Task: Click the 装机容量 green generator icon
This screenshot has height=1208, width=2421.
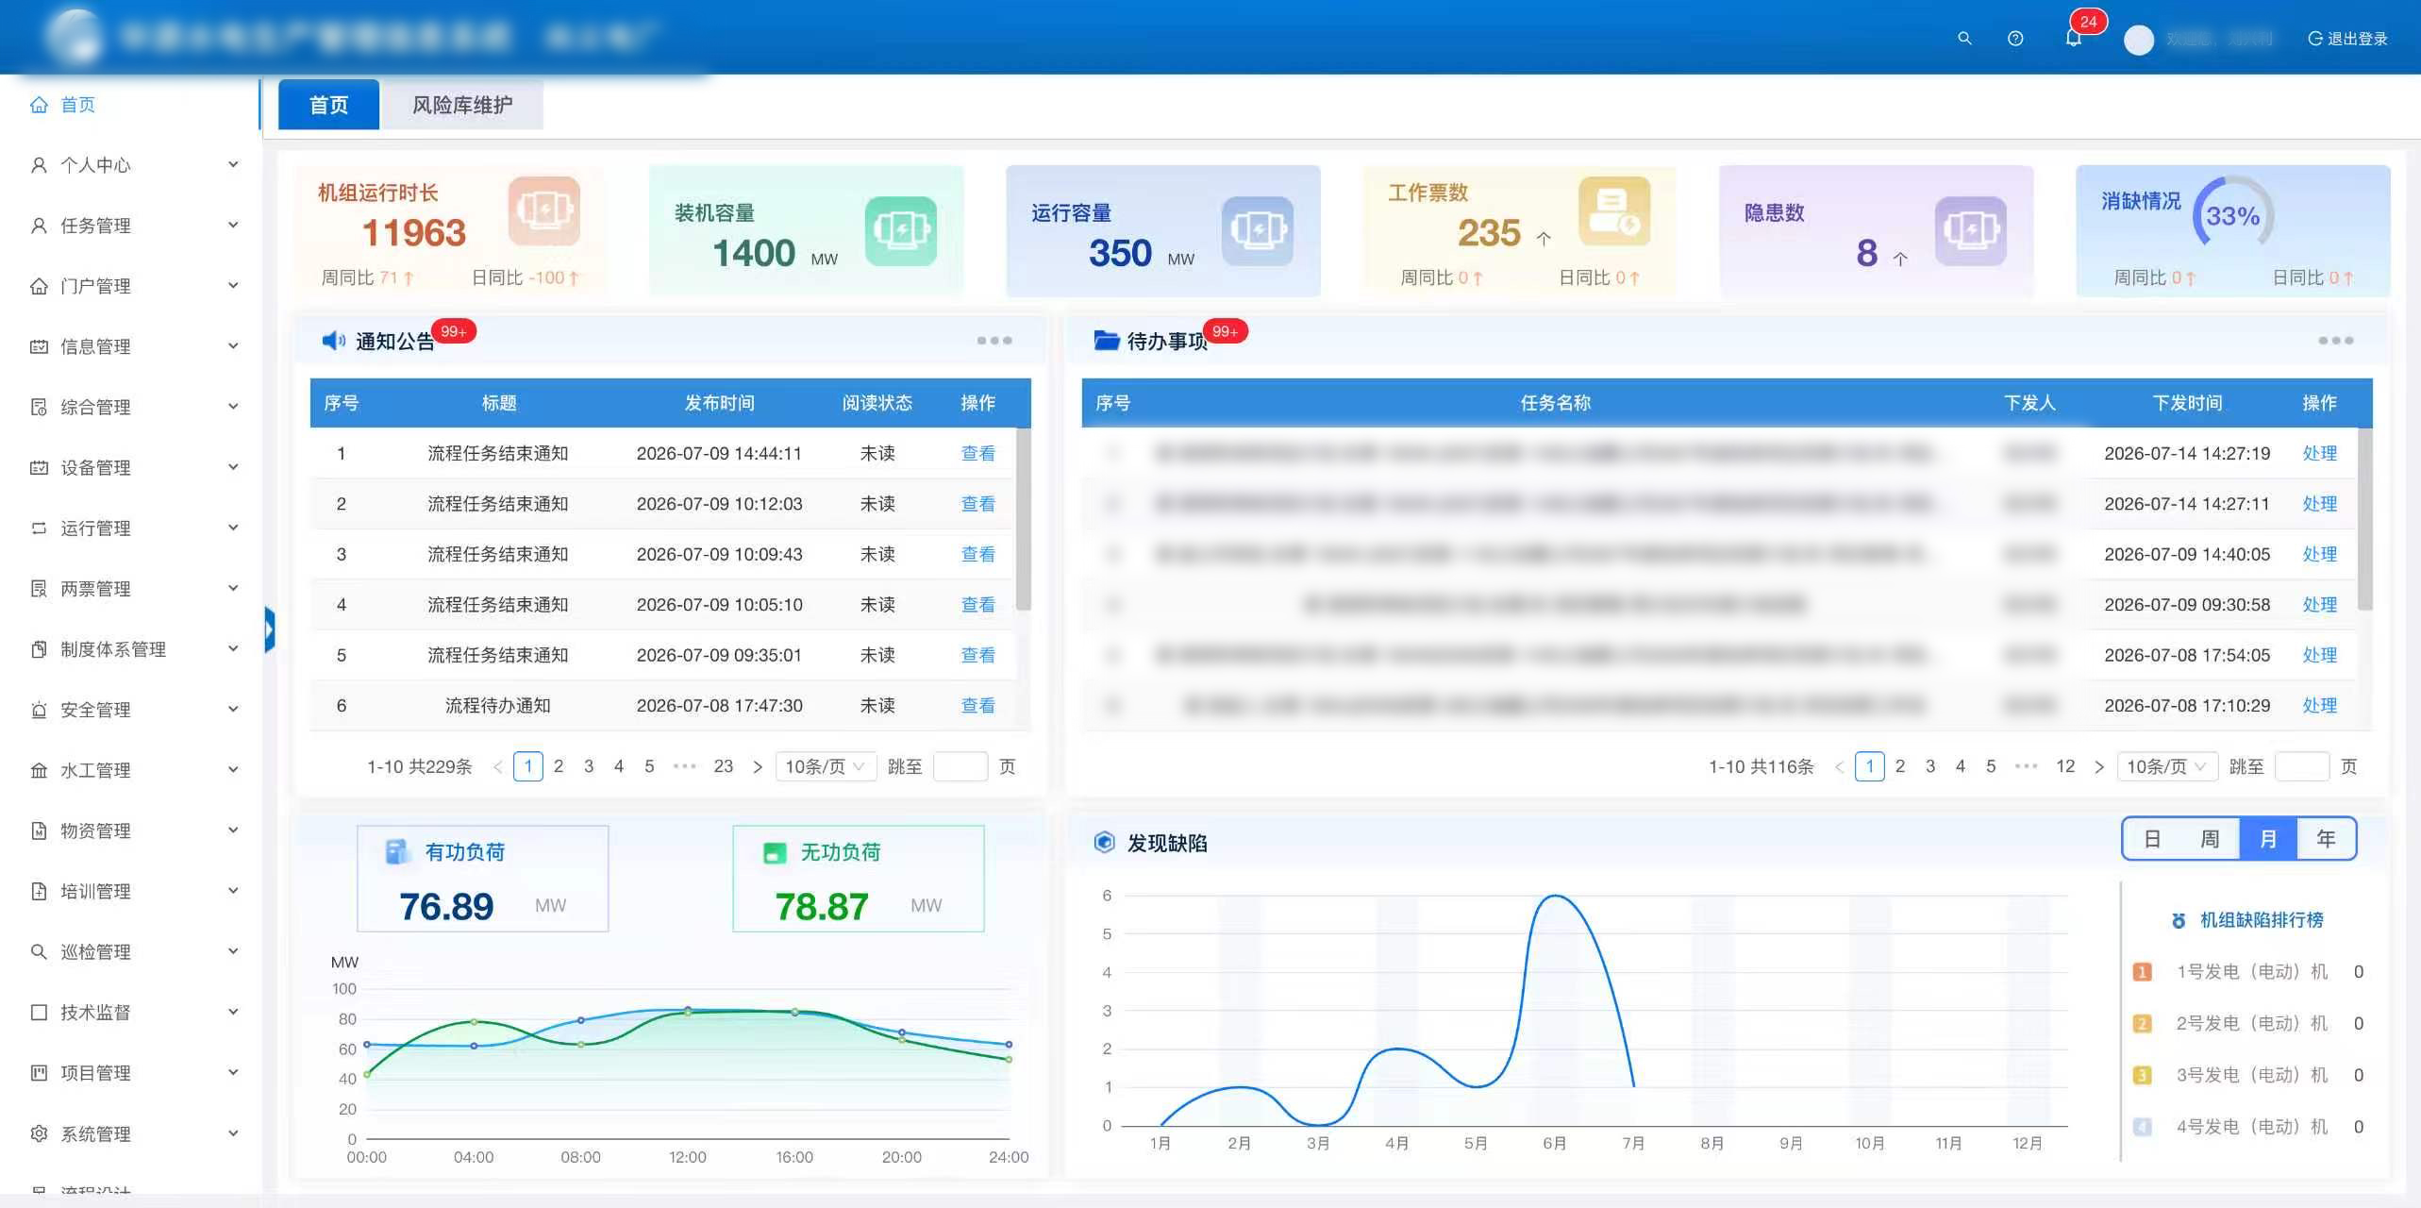Action: coord(901,231)
